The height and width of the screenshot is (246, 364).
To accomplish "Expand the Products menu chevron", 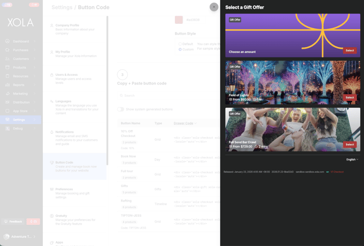I will [x=35, y=67].
